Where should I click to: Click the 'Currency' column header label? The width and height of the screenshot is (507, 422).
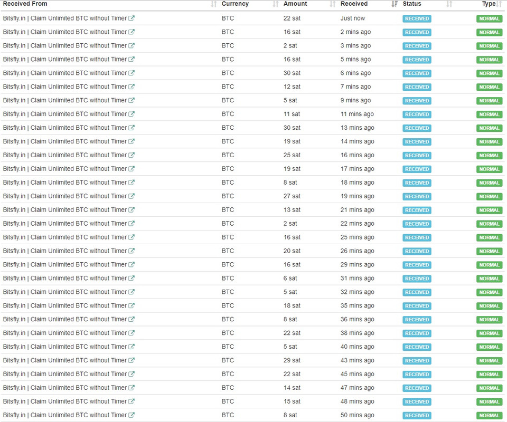click(235, 4)
